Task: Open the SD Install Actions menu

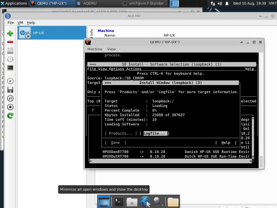Action: tap(134, 69)
